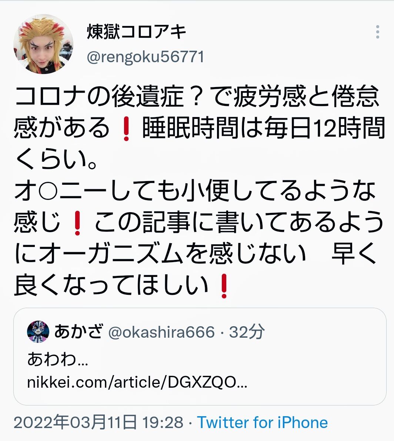Click the red exclamation emoji after 良くなってほしい
Screen dimensions: 394x441
(x=224, y=286)
